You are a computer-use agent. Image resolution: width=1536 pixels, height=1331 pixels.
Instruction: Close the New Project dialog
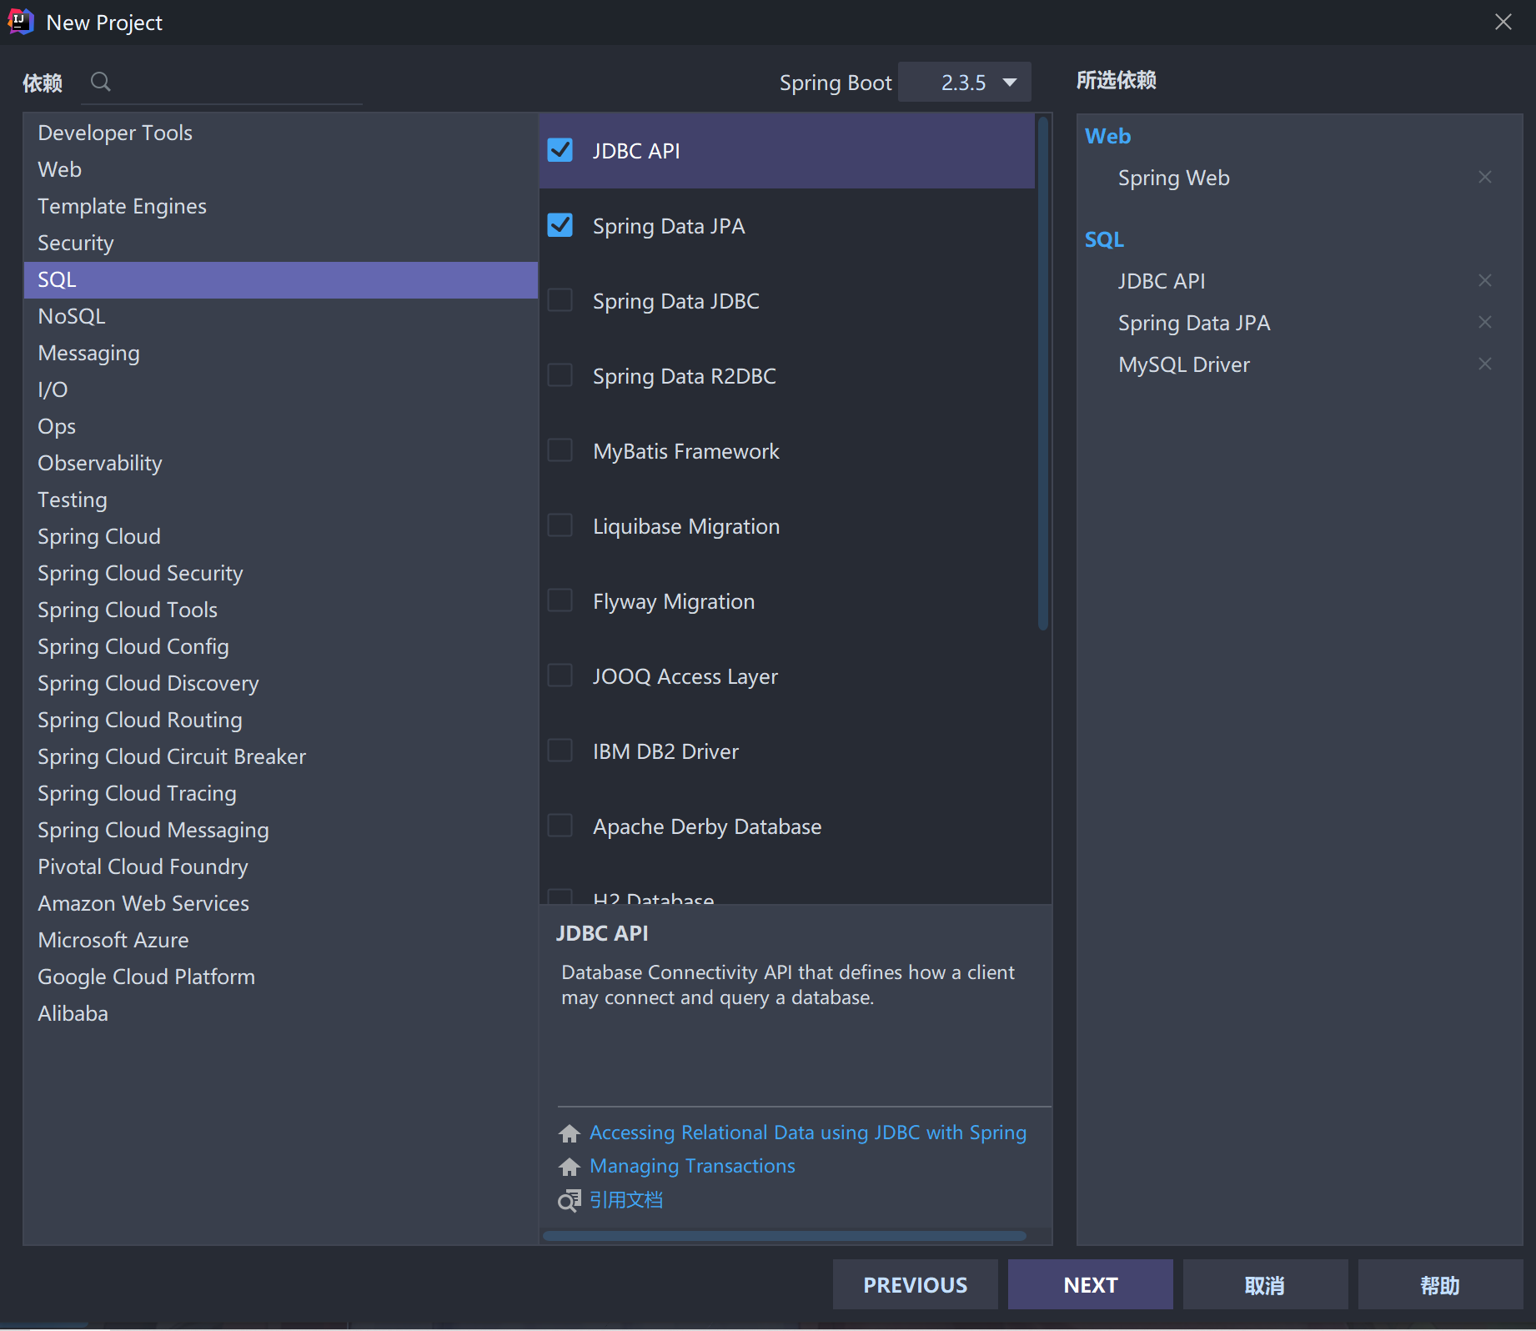(1503, 22)
